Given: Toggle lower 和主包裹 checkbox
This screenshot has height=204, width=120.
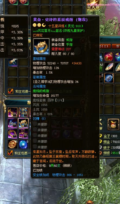Looking at the screenshot, I should [x=10, y=153].
